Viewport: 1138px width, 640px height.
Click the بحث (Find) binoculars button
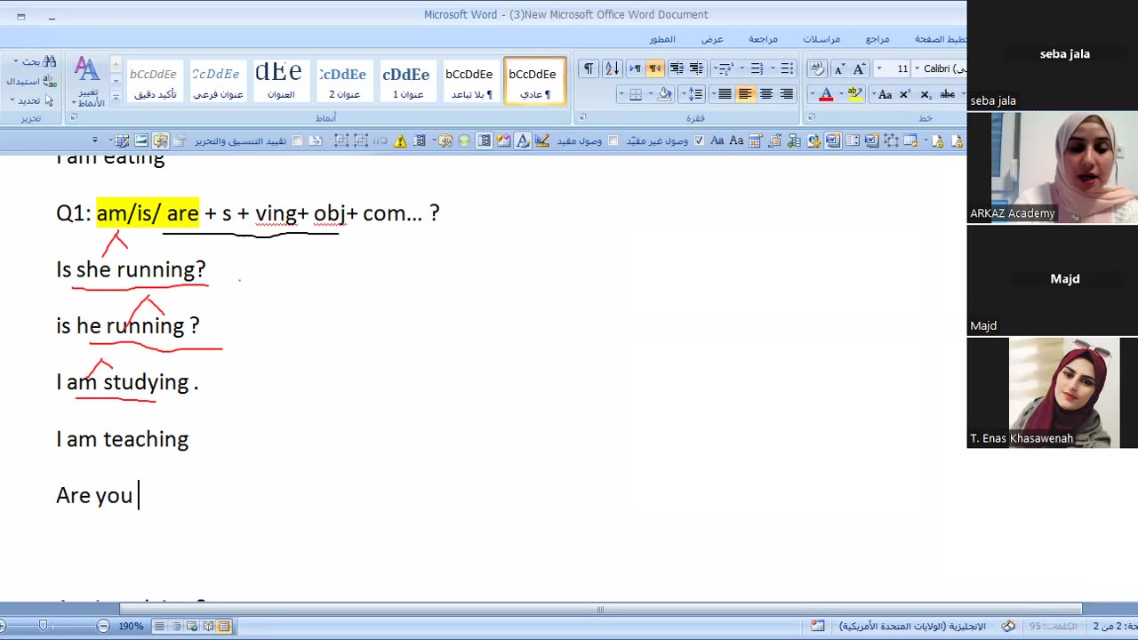(35, 61)
